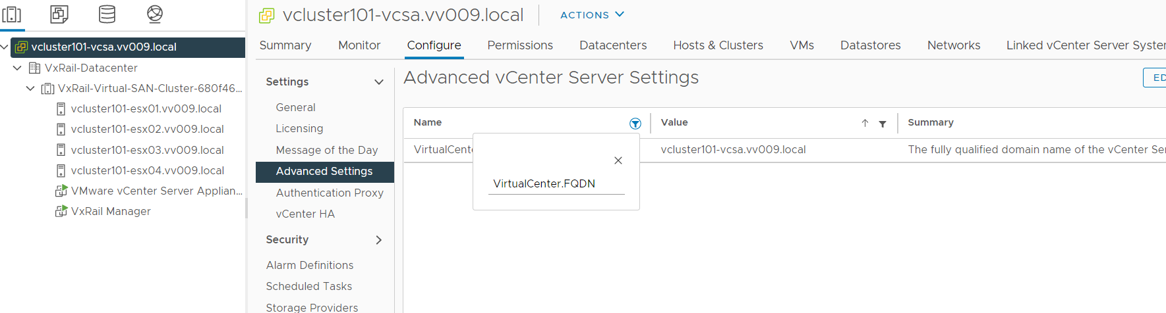Sort by Value column ascending arrow
1166x313 pixels.
coord(865,123)
